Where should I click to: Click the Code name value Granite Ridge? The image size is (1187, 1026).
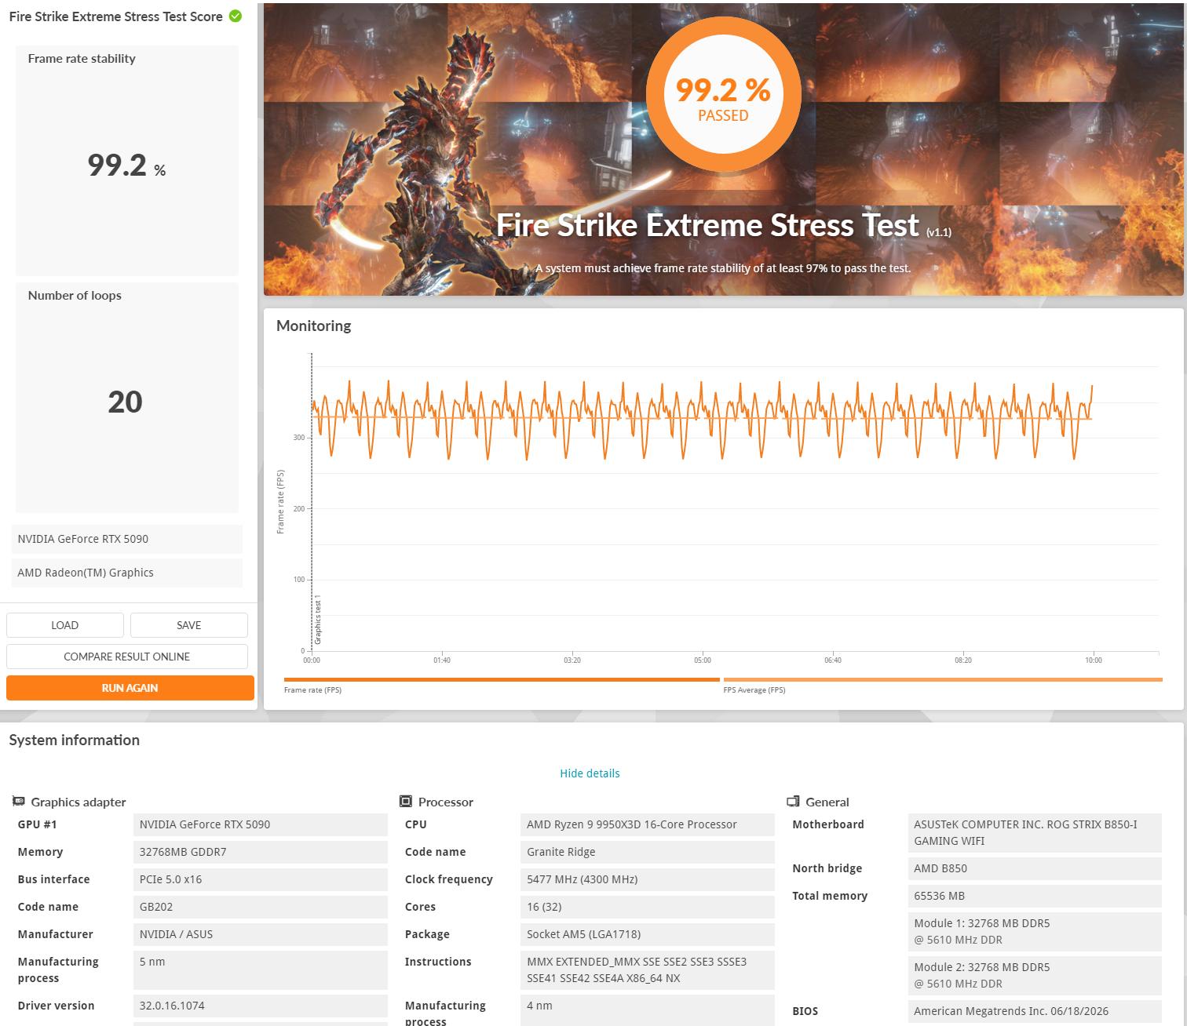pos(648,852)
